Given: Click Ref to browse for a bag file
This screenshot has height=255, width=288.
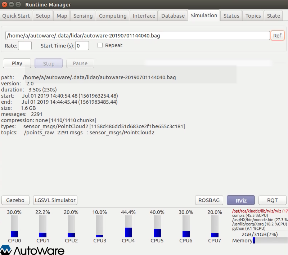Looking at the screenshot, I should (277, 35).
